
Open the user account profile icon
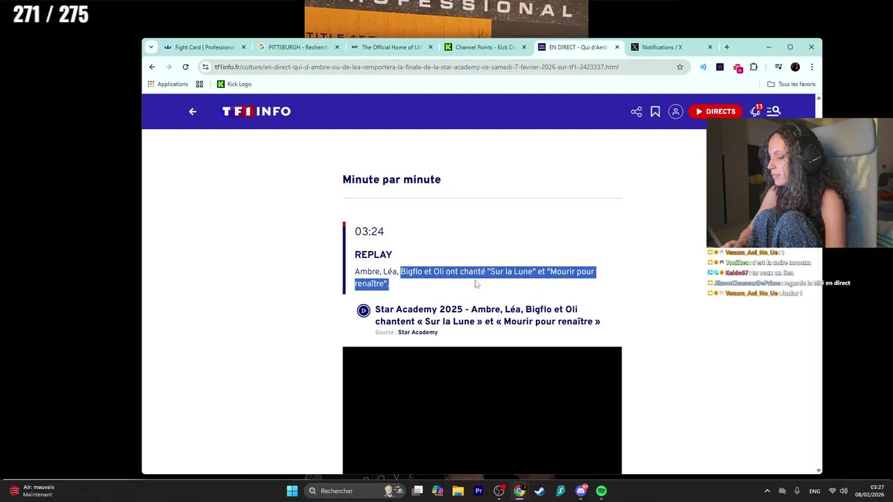[x=675, y=112]
